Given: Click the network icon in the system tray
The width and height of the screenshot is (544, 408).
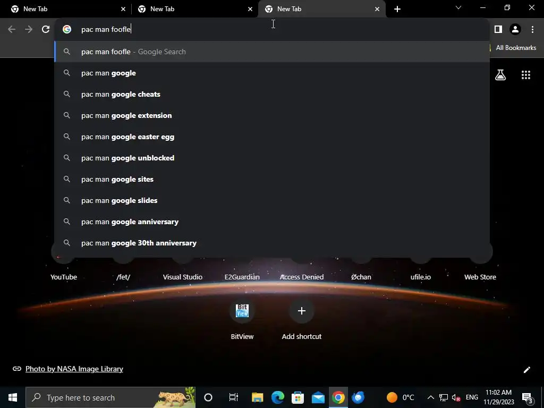Looking at the screenshot, I should (444, 397).
